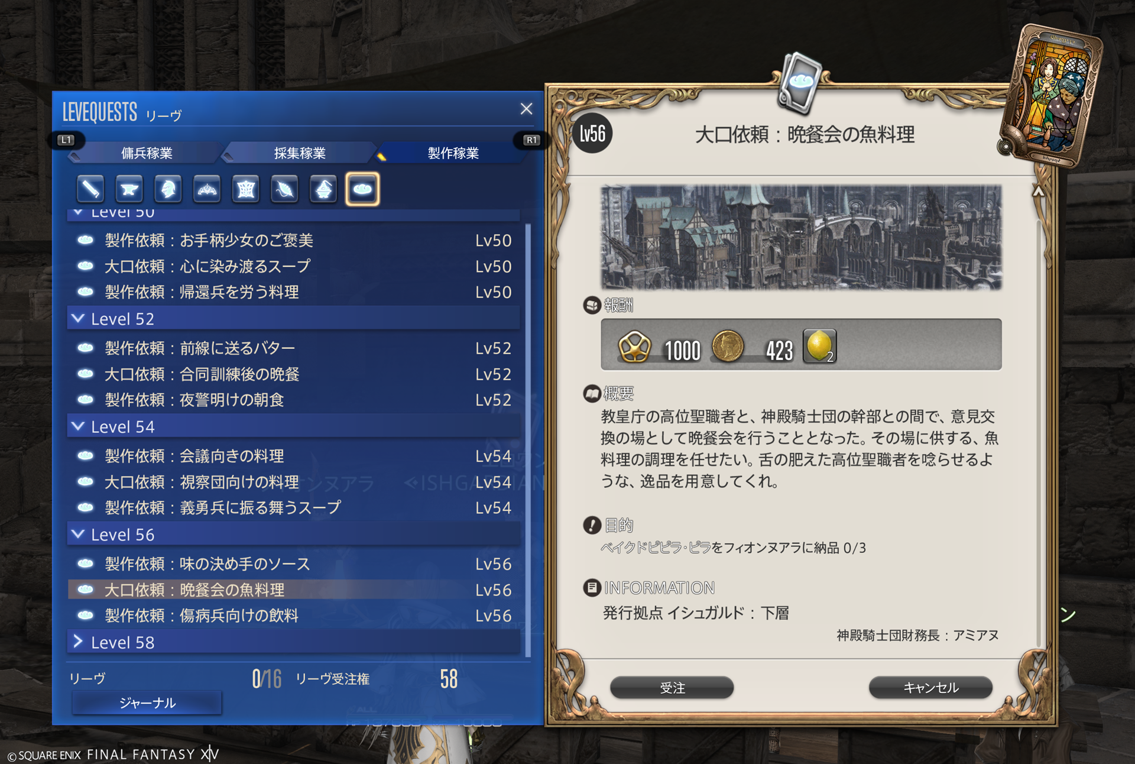Screen dimensions: 1135x764
Task: Select the Leatherworker hide class icon
Action: pos(246,189)
